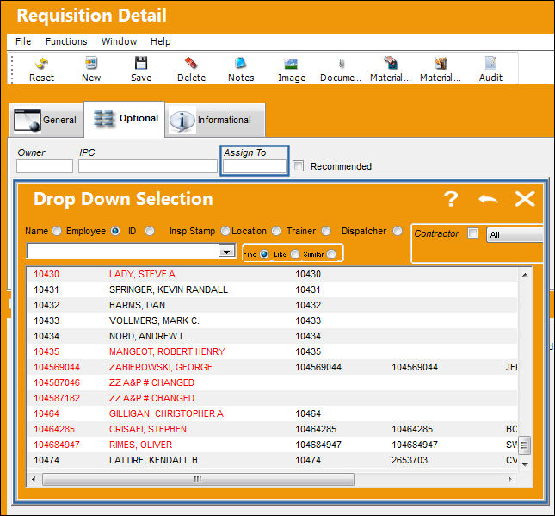
Task: Select the Like search mode radio
Action: tap(295, 254)
